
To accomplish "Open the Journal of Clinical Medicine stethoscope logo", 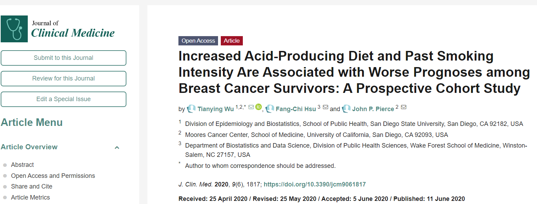I will (x=14, y=29).
